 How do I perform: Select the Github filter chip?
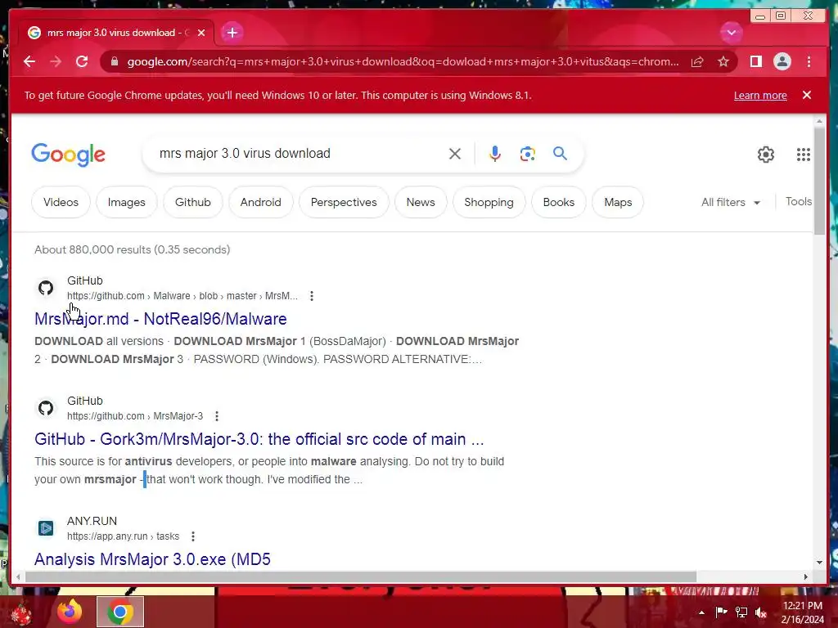point(193,203)
